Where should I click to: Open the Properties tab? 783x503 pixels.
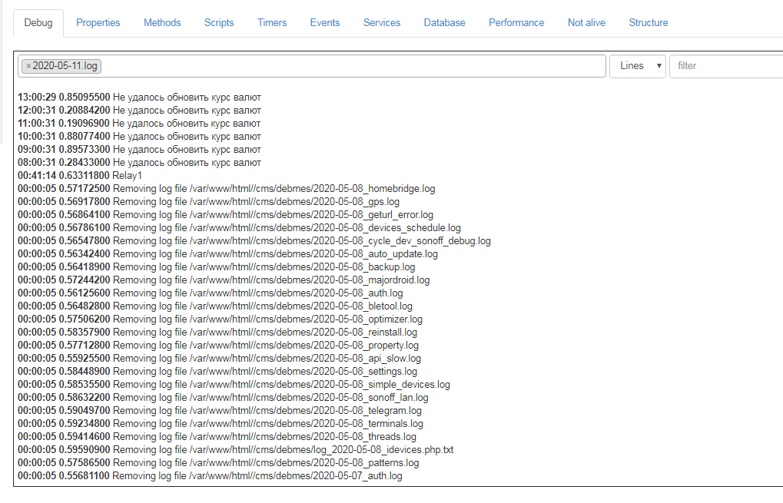tap(98, 23)
